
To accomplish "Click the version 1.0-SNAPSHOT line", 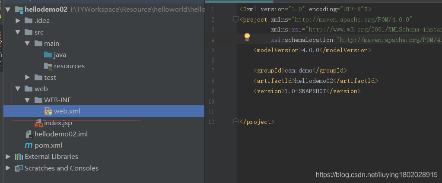I will (307, 91).
